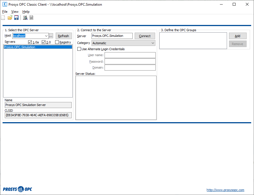
Task: Click the CLSID value field
Action: click(38, 115)
